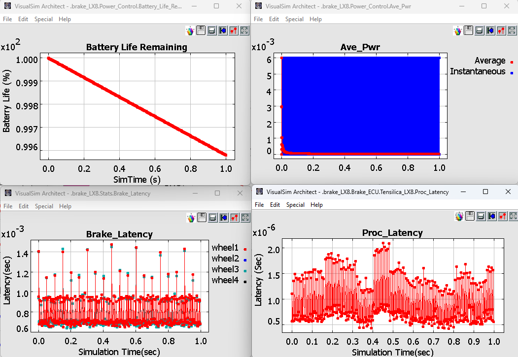Click the blue Instantaneous legend marker
The height and width of the screenshot is (357, 518).
[x=512, y=72]
